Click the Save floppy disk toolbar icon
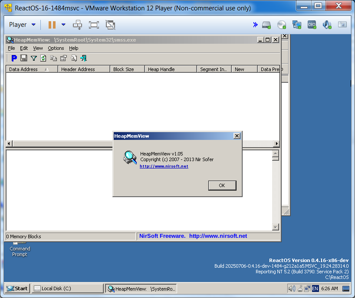The width and height of the screenshot is (355, 298). point(24,58)
